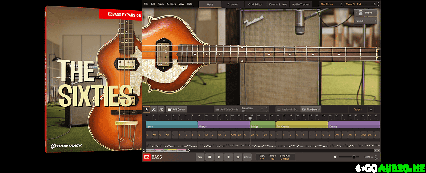The width and height of the screenshot is (426, 173).
Task: Select the Bridge song part block
Action: (x=263, y=124)
